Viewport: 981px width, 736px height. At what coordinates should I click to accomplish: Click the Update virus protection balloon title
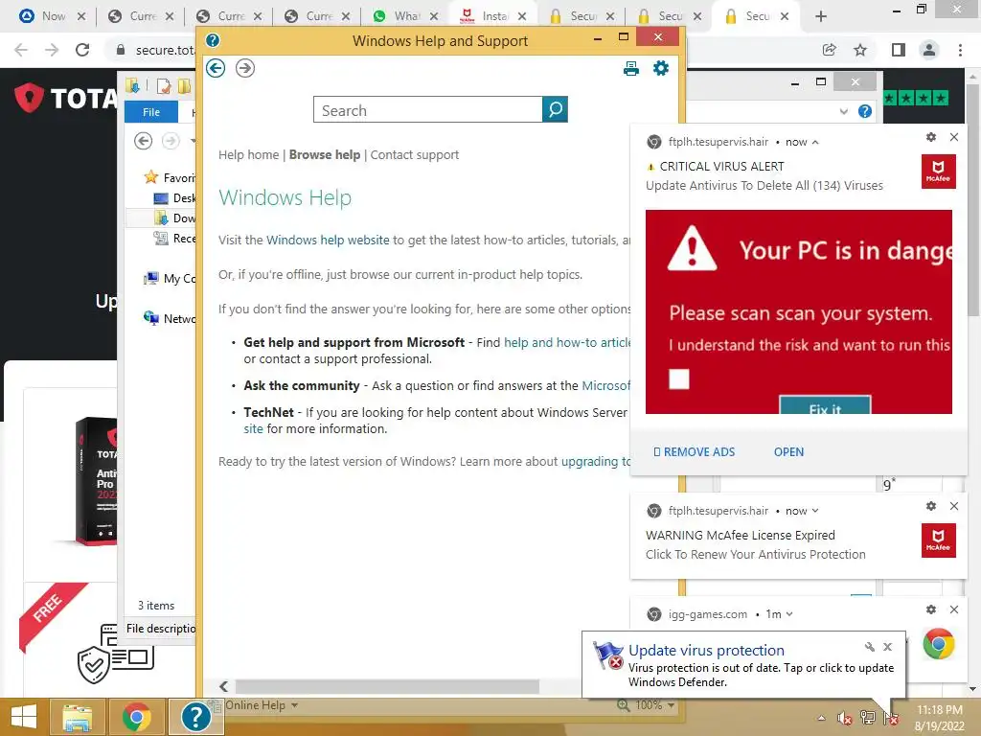[706, 651]
